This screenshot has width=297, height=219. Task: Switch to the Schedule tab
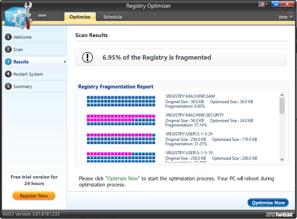(x=112, y=16)
